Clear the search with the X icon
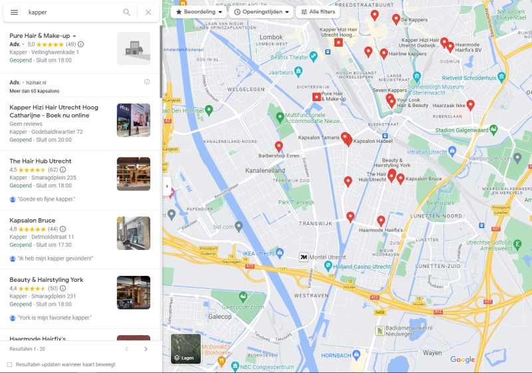This screenshot has width=532, height=373. (148, 12)
